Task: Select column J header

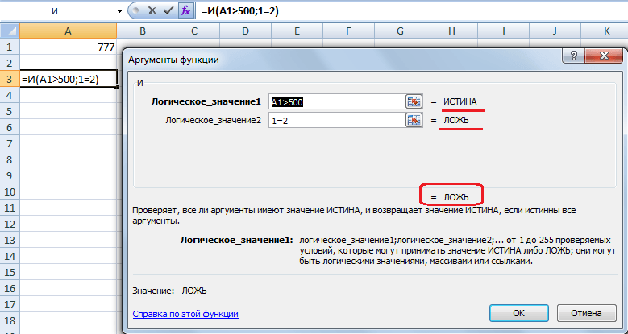Action: click(x=555, y=31)
